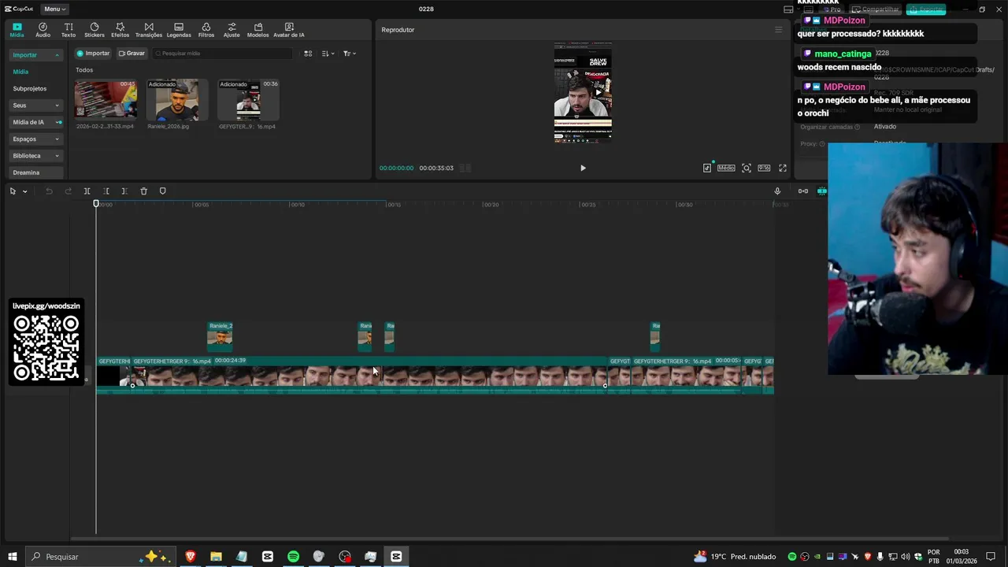1008x567 pixels.
Task: Click the layout switch icon in title bar
Action: click(x=788, y=9)
